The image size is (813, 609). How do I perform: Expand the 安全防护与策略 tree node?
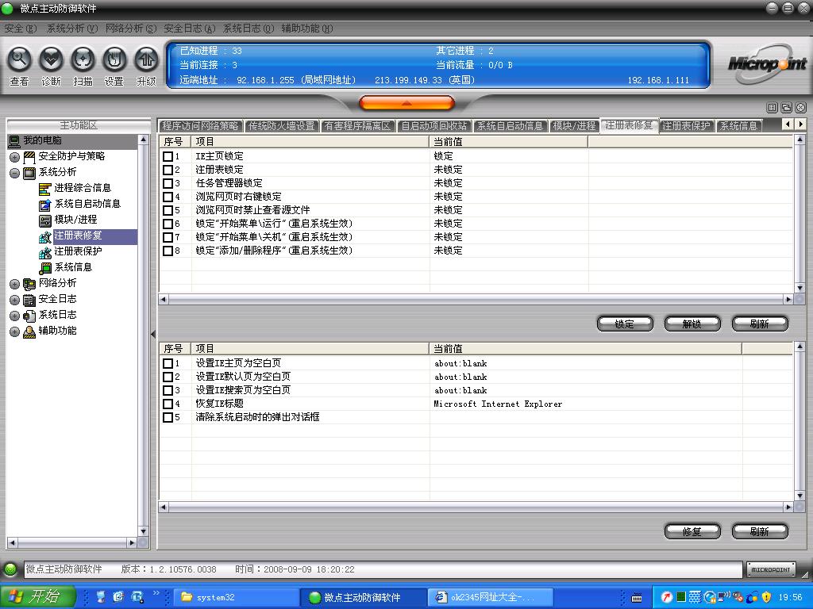click(x=14, y=157)
